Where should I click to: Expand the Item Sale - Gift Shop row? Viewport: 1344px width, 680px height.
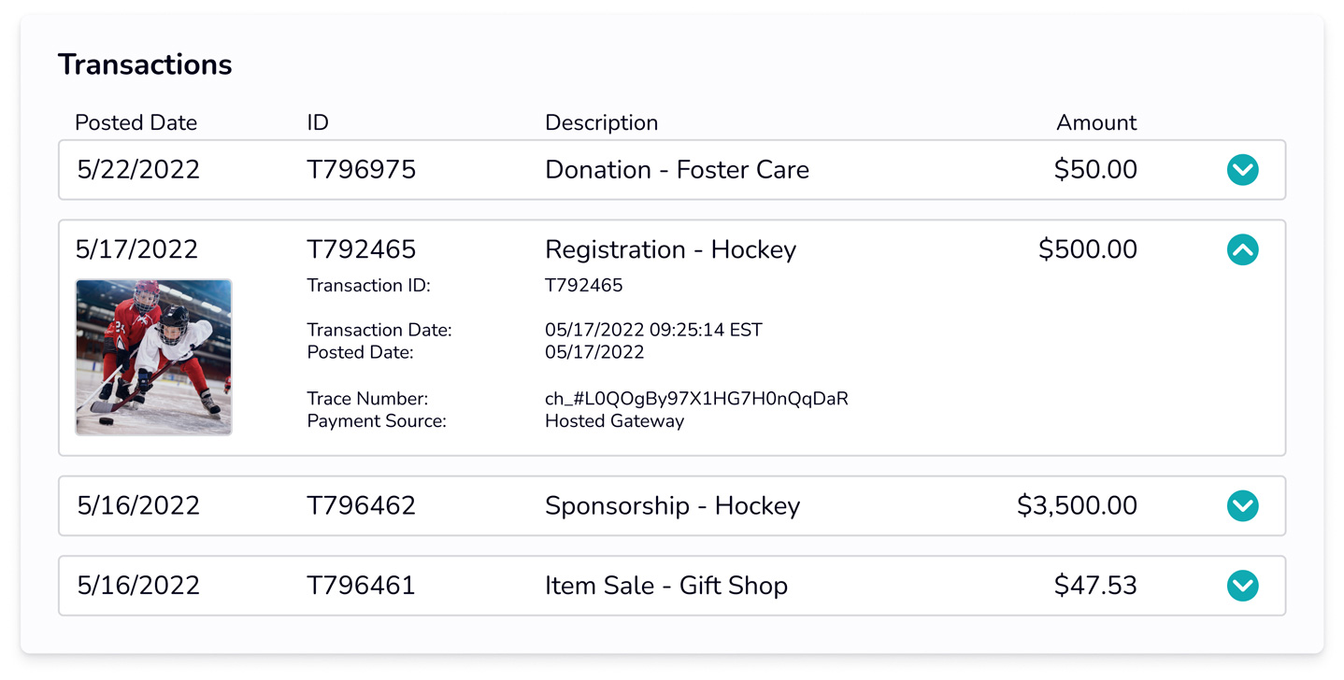[x=1242, y=586]
